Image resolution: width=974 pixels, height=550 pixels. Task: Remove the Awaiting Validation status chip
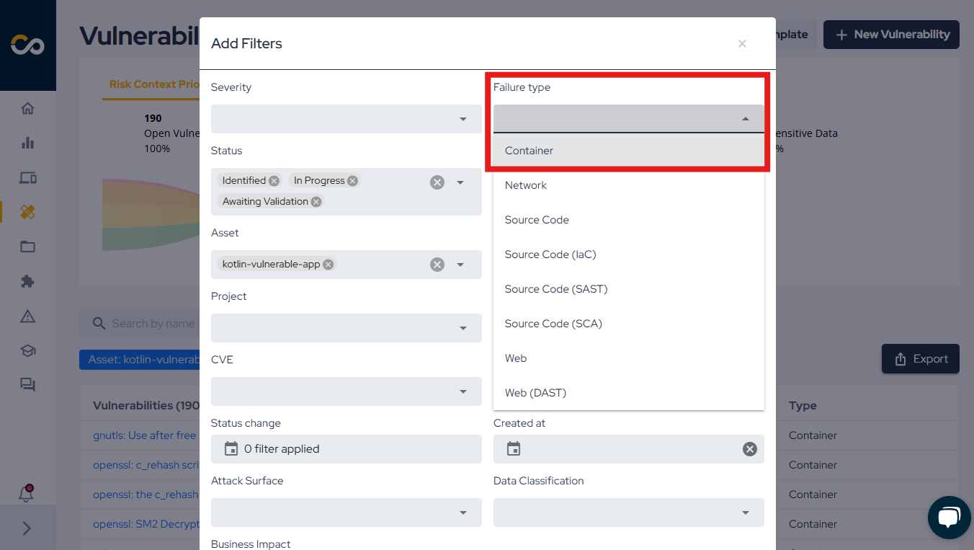[316, 201]
